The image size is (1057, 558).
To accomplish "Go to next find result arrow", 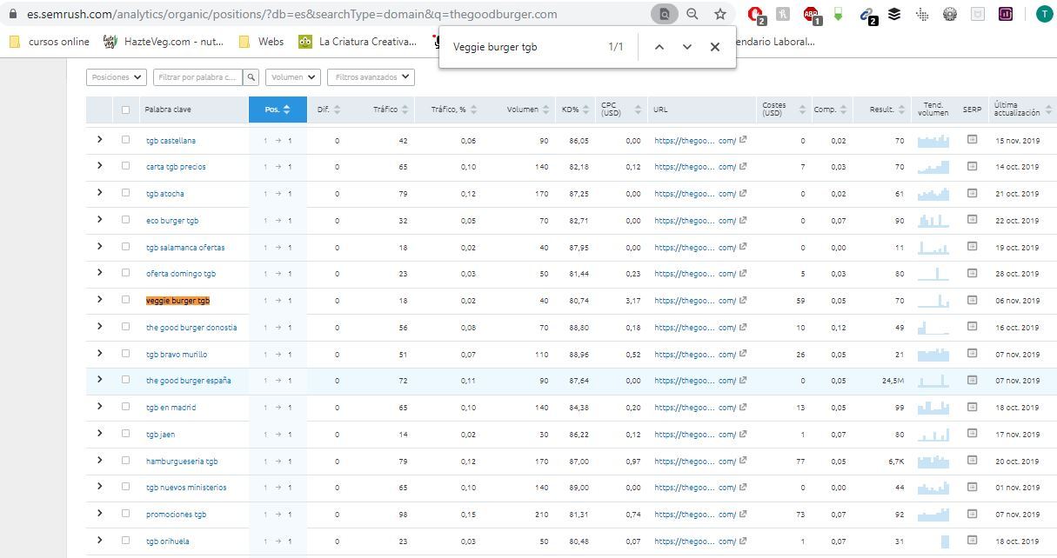I will point(686,47).
